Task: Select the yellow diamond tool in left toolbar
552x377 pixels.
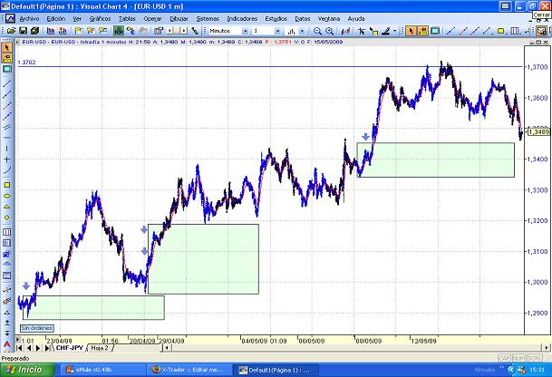Action: coord(6,217)
